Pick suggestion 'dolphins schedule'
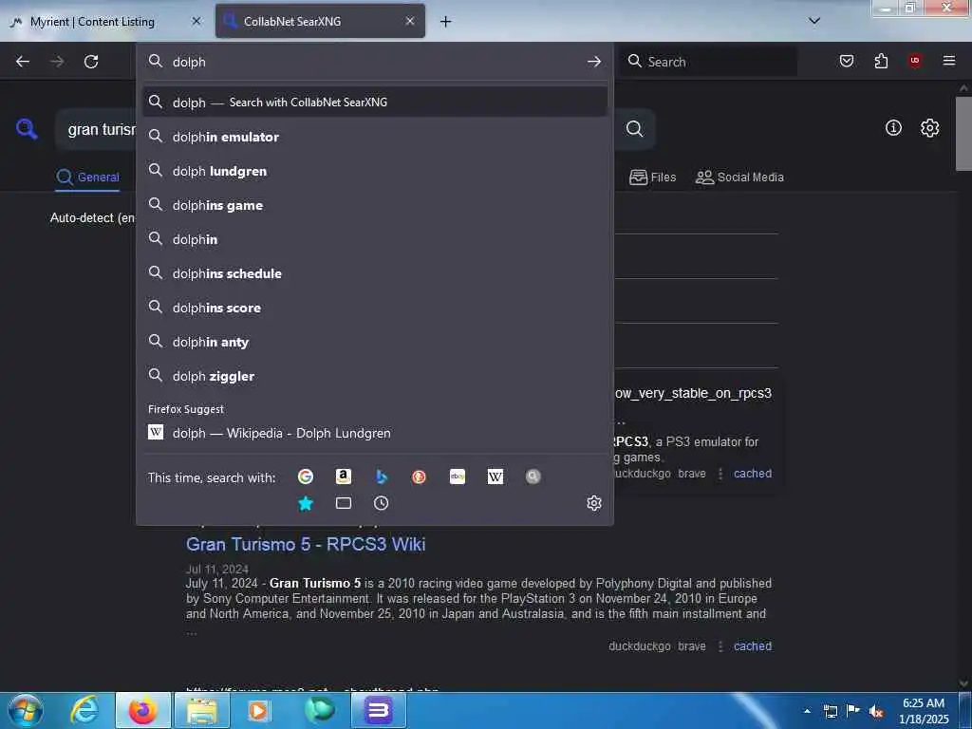This screenshot has height=729, width=972. click(375, 273)
